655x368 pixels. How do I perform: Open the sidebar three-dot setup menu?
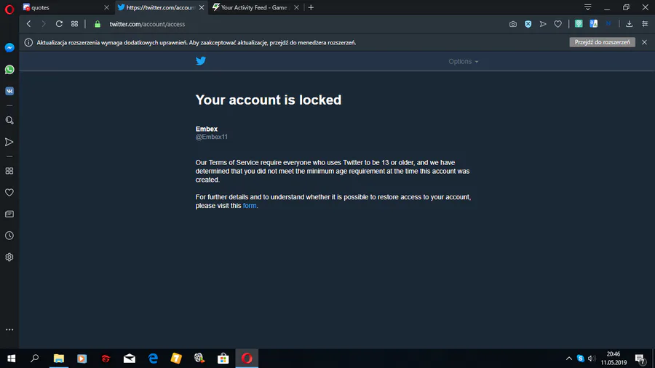(x=9, y=329)
